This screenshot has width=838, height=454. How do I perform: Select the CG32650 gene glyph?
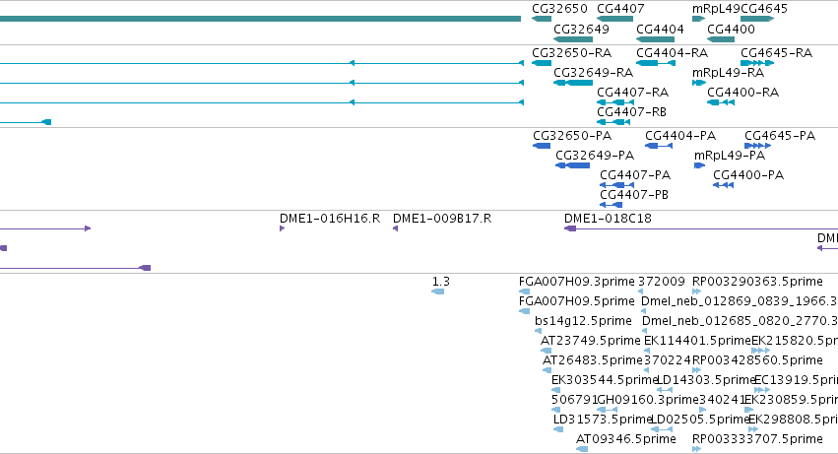(542, 19)
